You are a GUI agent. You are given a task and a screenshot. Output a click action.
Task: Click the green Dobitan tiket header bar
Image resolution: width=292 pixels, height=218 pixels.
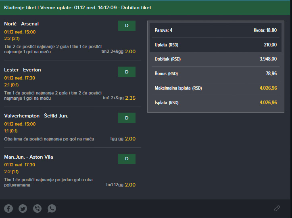pos(145,8)
